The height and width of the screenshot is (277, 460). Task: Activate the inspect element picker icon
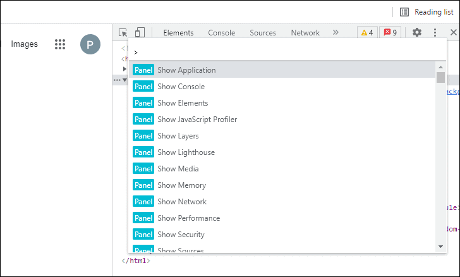(123, 32)
